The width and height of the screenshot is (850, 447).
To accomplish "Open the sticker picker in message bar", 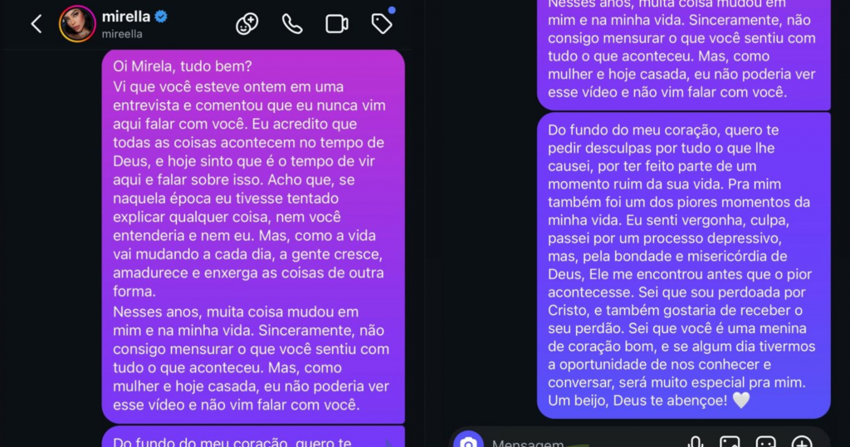I will pos(766,441).
